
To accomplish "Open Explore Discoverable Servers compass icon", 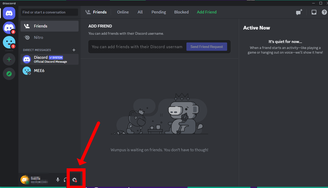I will (9, 74).
